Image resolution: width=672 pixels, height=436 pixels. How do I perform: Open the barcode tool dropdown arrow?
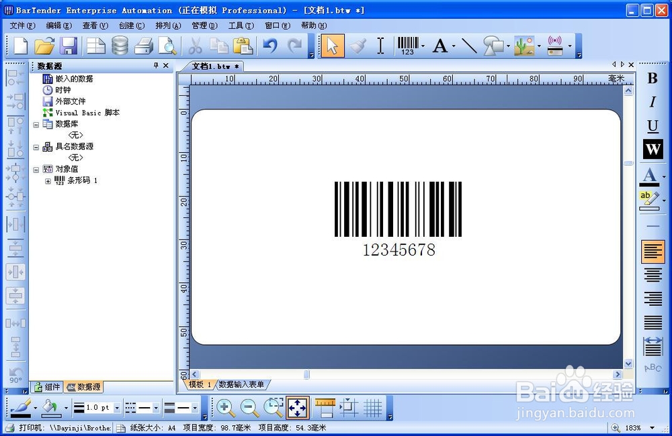(x=423, y=46)
